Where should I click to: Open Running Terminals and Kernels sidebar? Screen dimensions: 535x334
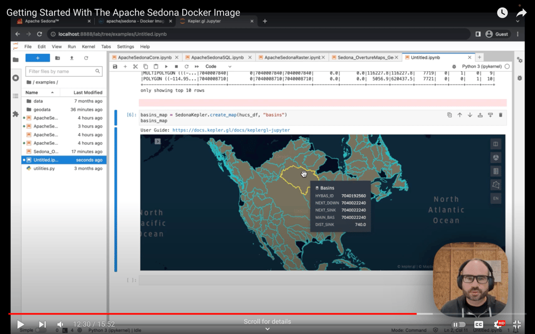(x=16, y=78)
